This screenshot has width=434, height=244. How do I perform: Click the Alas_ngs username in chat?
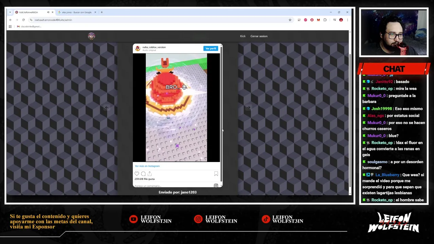click(376, 116)
